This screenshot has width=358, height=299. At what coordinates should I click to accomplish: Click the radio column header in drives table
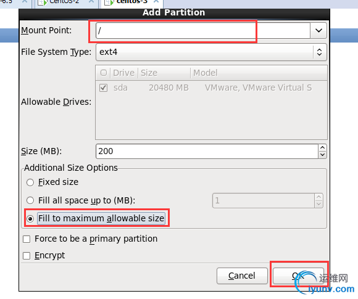click(104, 73)
